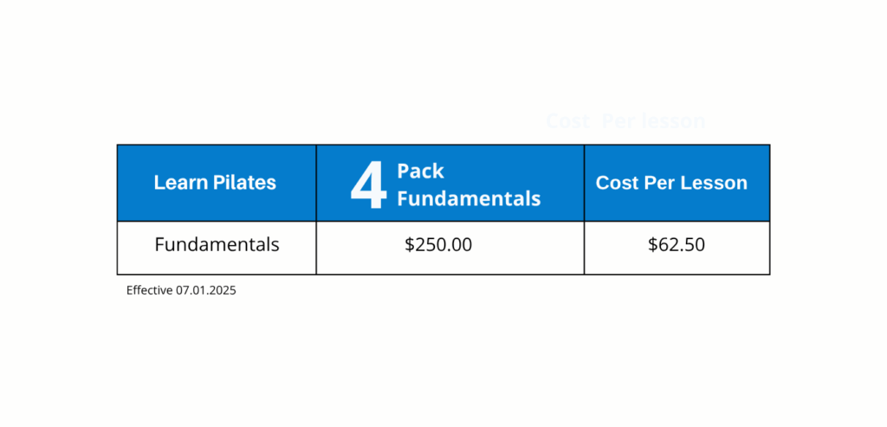This screenshot has width=887, height=427.
Task: Click the faint word "lesson" above the table
Action: click(675, 122)
